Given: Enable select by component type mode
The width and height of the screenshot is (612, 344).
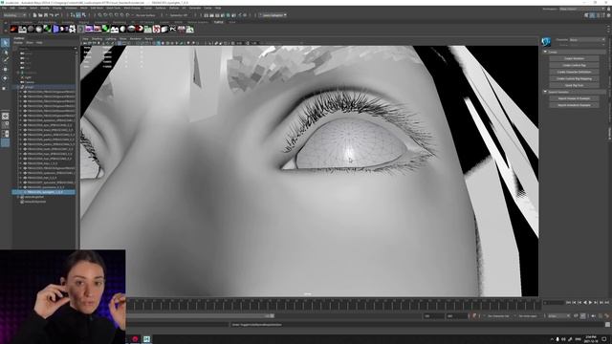Looking at the screenshot, I should [x=84, y=15].
